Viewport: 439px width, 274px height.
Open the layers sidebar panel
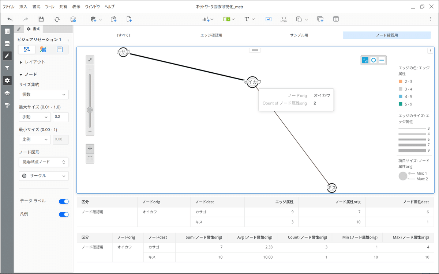point(7,93)
